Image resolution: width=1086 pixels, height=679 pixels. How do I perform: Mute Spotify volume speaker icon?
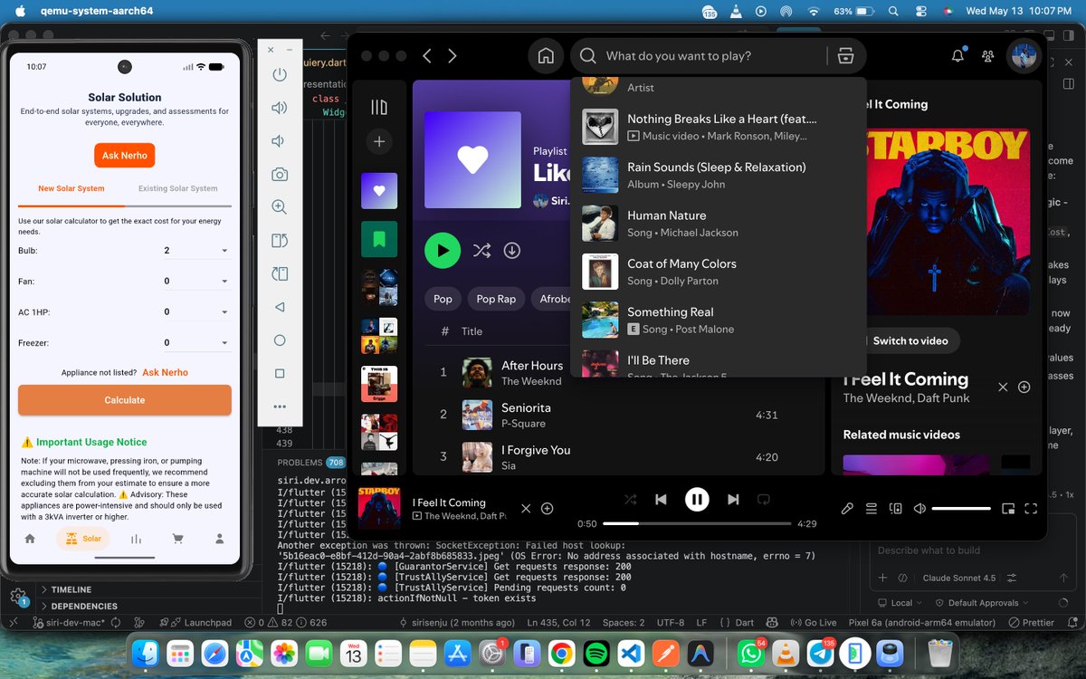click(920, 509)
